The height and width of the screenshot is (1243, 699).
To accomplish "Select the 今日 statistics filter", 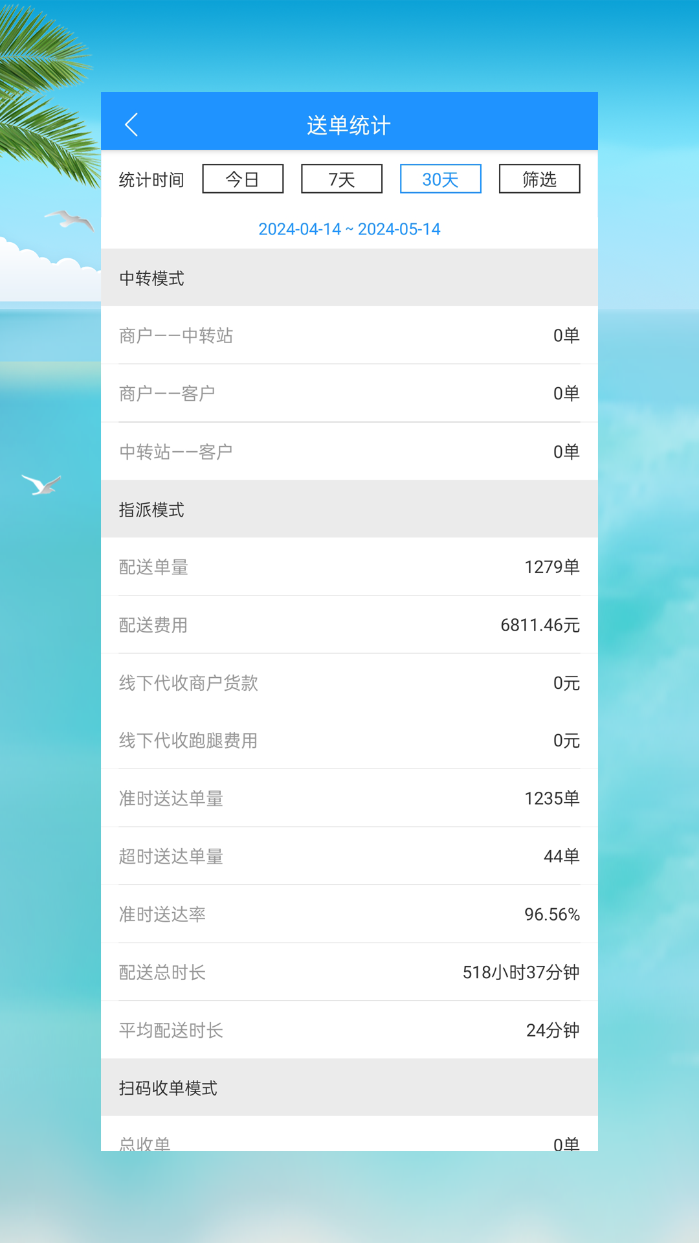I will (243, 179).
